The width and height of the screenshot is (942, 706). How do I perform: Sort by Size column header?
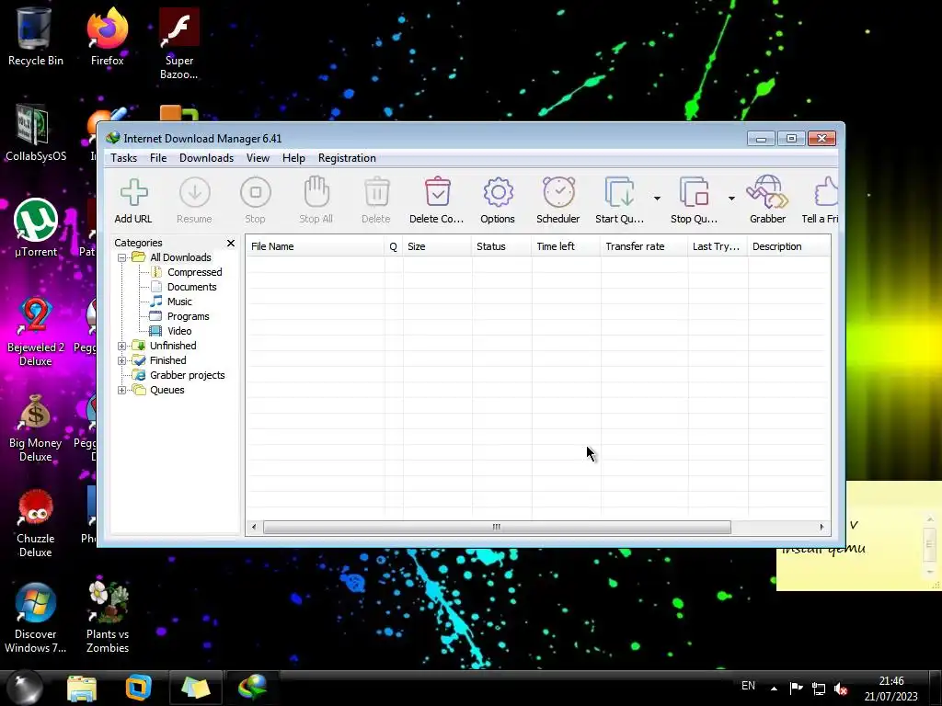pyautogui.click(x=437, y=246)
